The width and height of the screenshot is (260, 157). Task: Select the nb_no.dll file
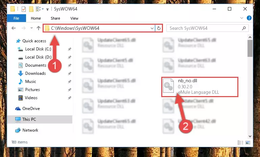(x=200, y=87)
